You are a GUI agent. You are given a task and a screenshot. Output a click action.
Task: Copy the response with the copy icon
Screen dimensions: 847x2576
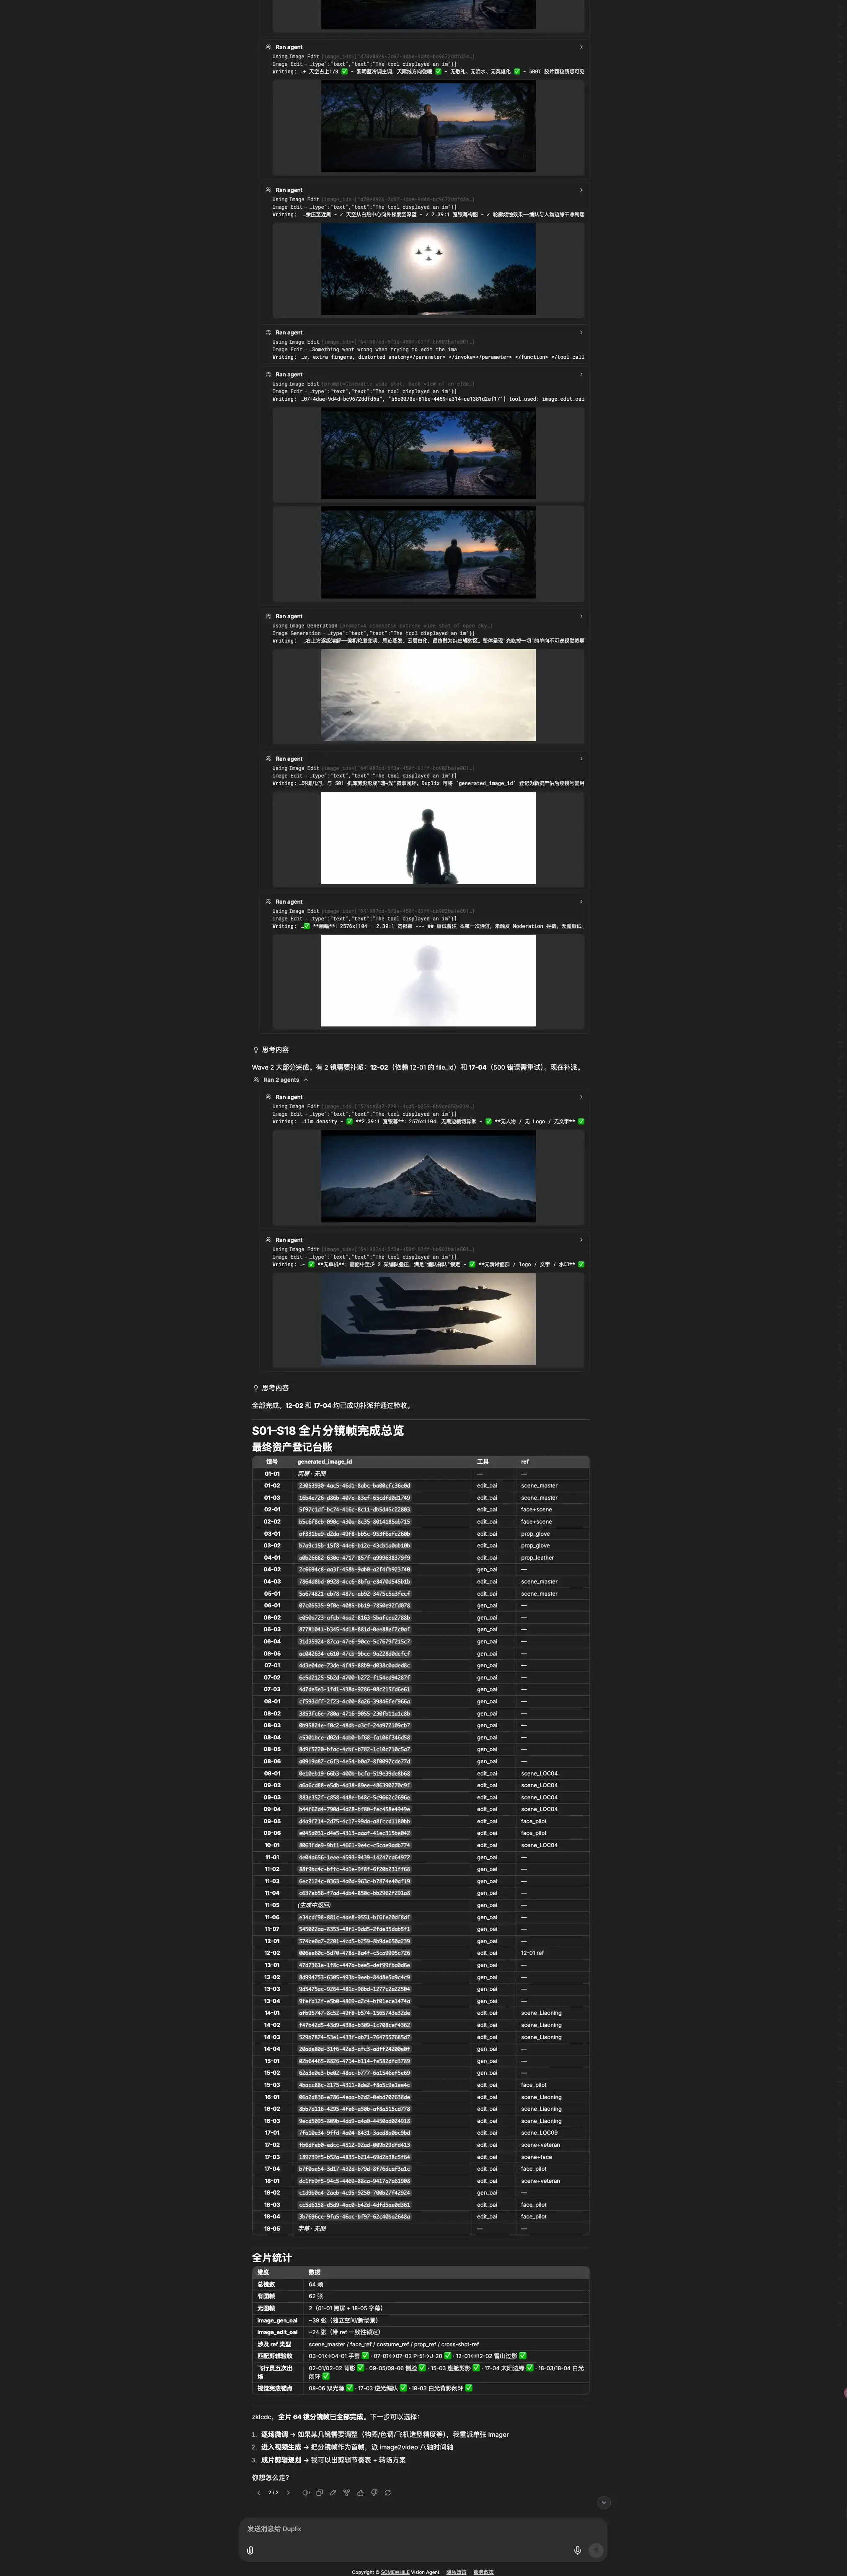tap(319, 2492)
